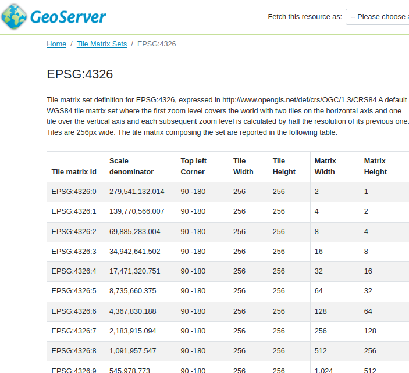Click the 'Top left Corner' column header

pyautogui.click(x=193, y=166)
